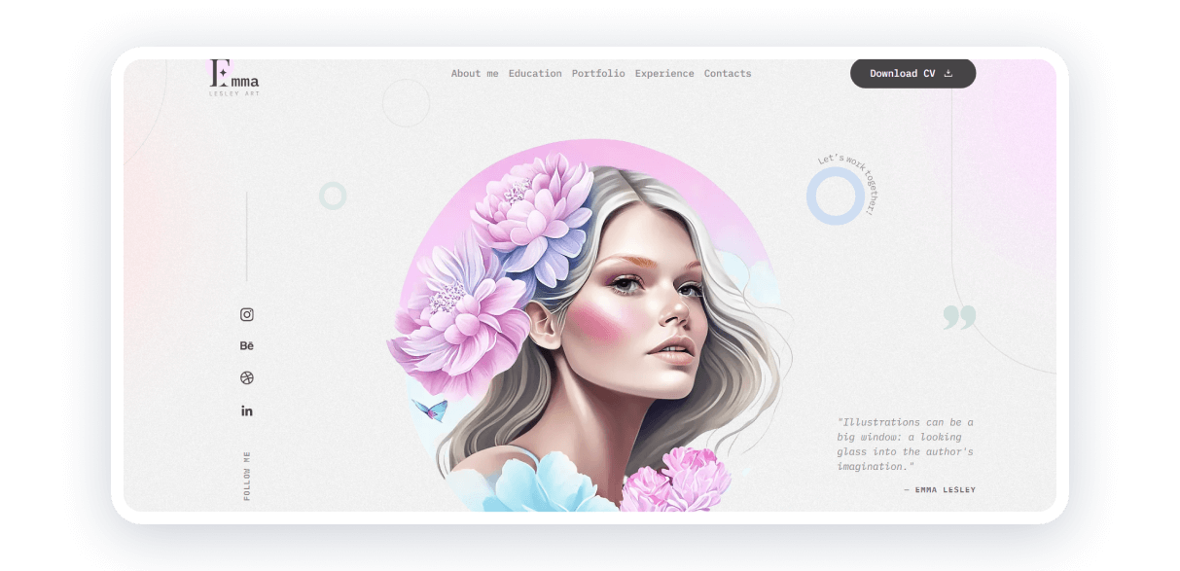This screenshot has width=1180, height=571.
Task: Click the Download CV button
Action: [912, 73]
